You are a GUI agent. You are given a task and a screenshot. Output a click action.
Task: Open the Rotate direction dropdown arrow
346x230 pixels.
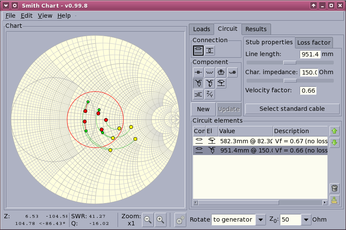260,219
